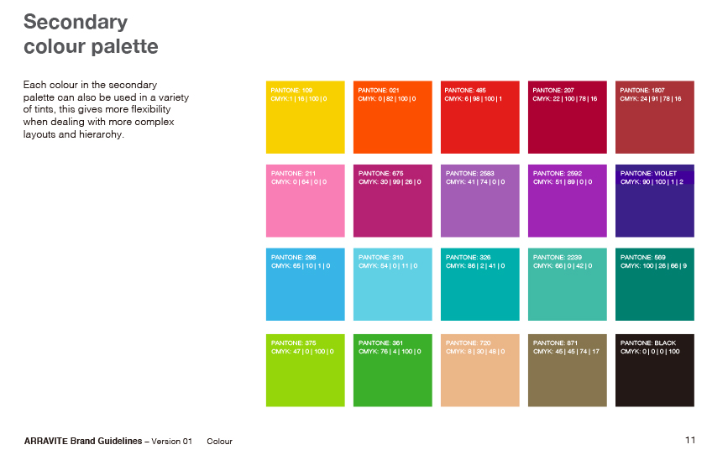
Task: Select the purple PANTONE 2592 swatch
Action: point(567,201)
